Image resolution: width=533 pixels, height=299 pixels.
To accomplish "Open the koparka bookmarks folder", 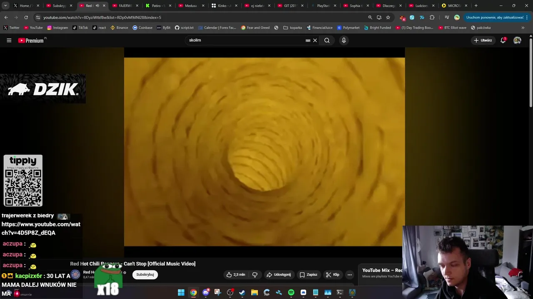I will point(293,27).
